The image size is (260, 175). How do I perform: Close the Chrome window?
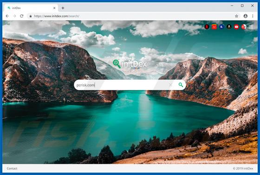(x=253, y=6)
